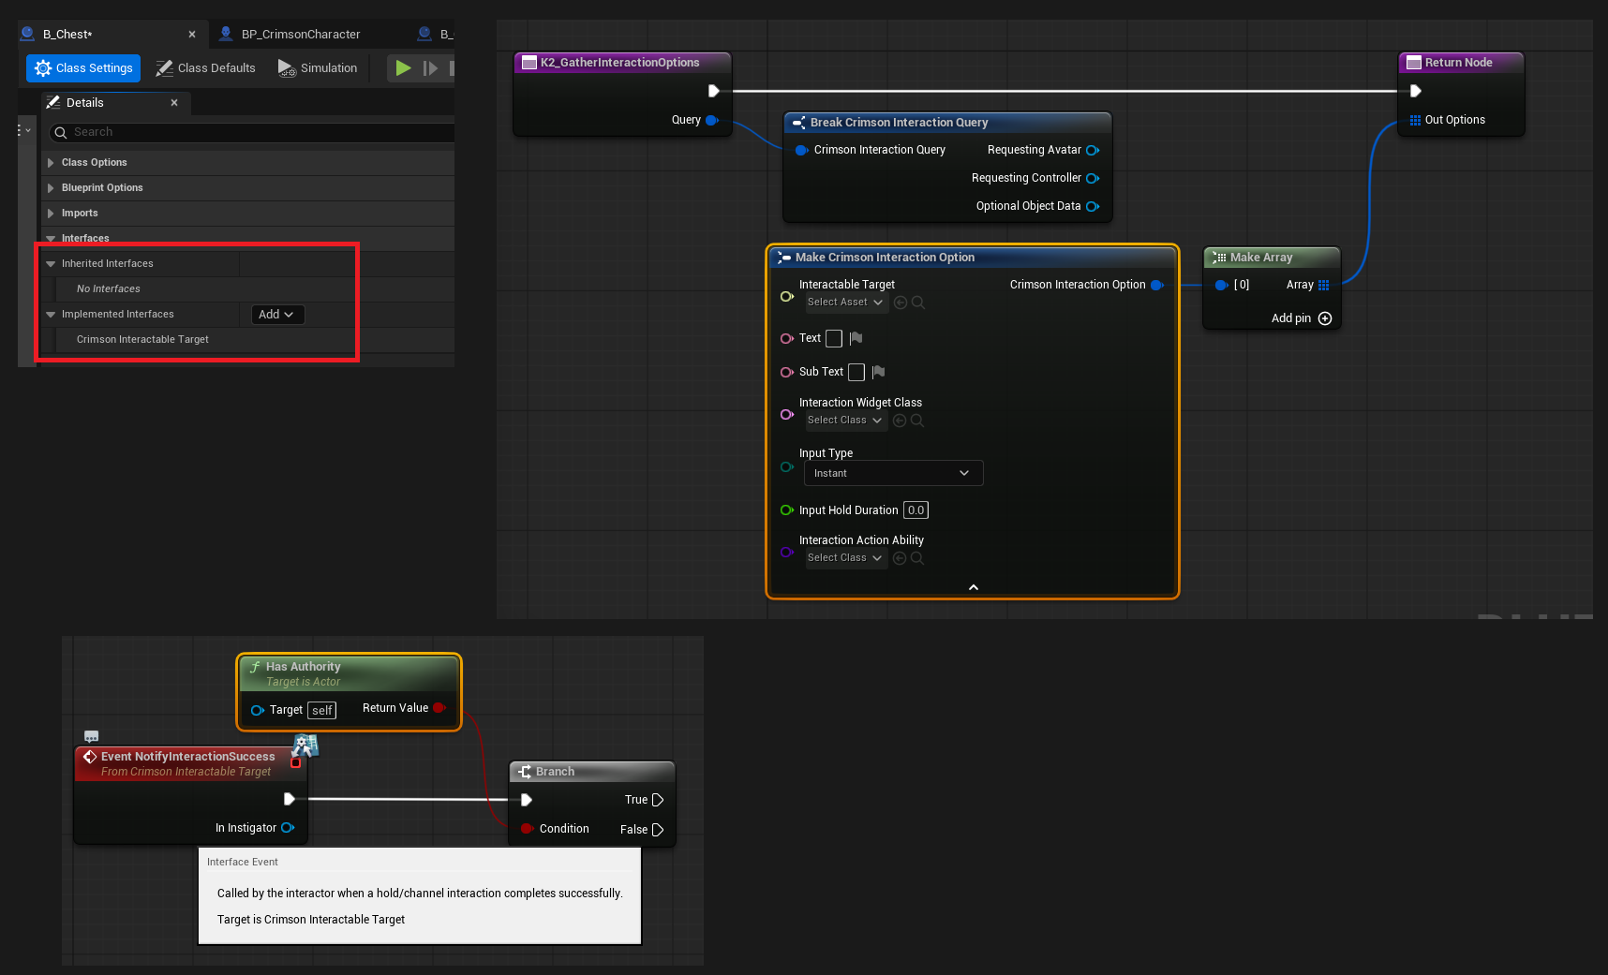Click the Out Options array pin

pyautogui.click(x=1415, y=120)
